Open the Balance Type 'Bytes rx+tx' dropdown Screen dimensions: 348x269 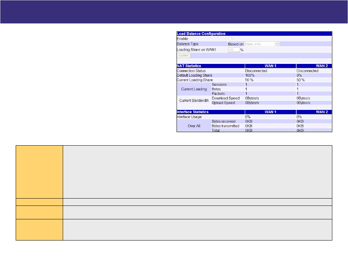[262, 44]
